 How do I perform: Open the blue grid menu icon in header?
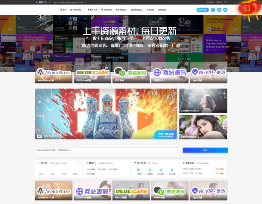coord(225,10)
